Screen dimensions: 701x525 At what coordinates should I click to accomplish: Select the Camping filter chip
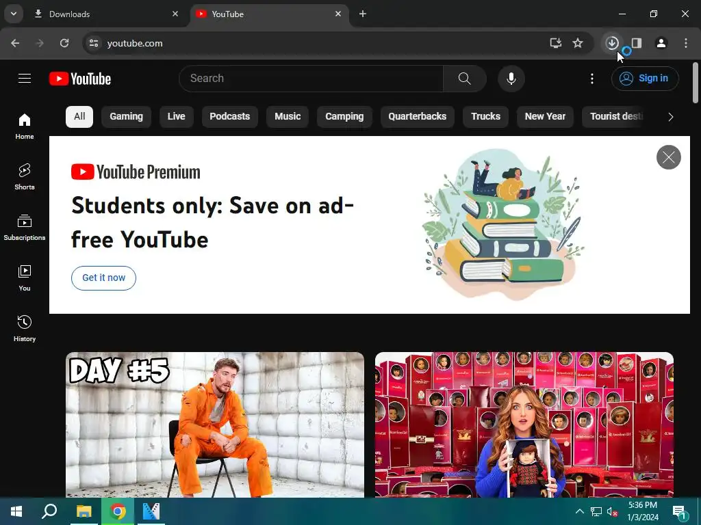click(344, 116)
